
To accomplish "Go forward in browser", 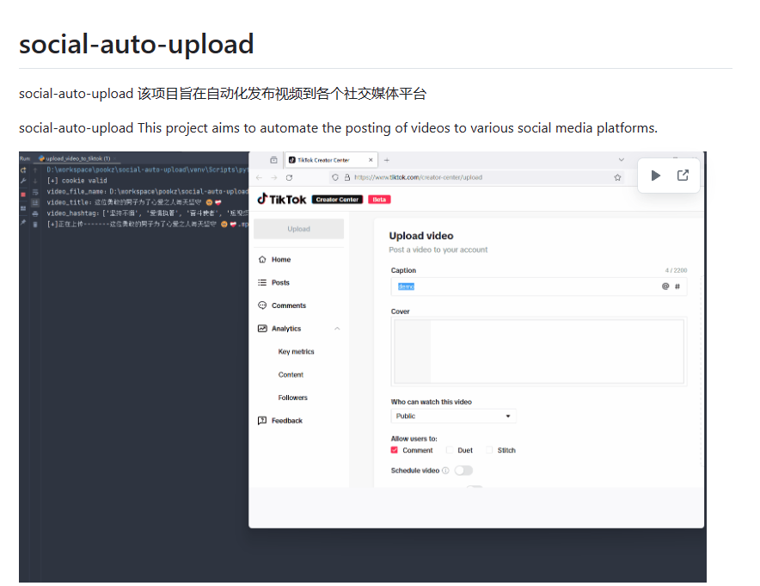I will (x=274, y=177).
